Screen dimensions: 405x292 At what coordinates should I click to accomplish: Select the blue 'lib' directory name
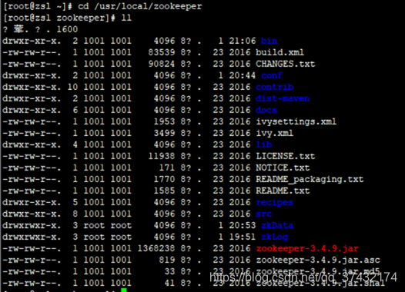[264, 144]
